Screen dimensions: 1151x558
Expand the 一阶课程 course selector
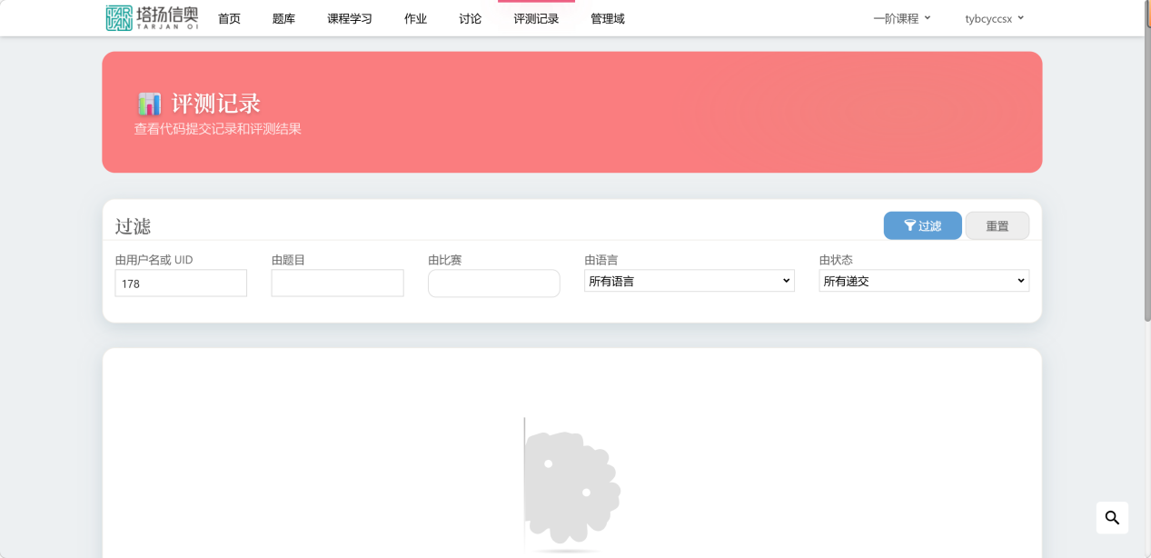901,16
